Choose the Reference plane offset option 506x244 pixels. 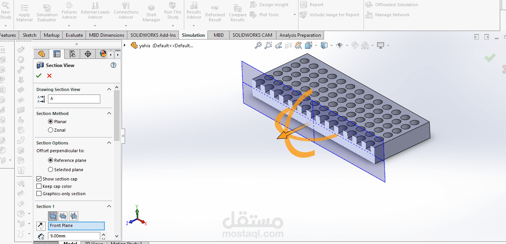pos(50,160)
